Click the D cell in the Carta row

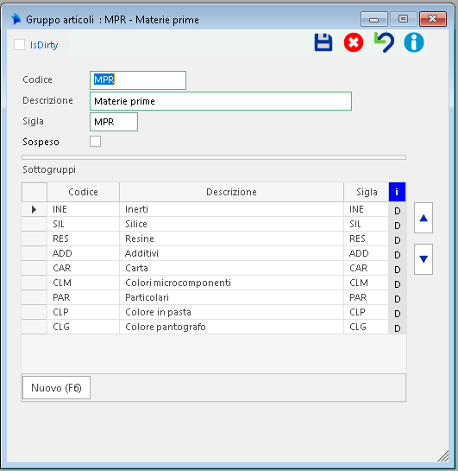(397, 269)
